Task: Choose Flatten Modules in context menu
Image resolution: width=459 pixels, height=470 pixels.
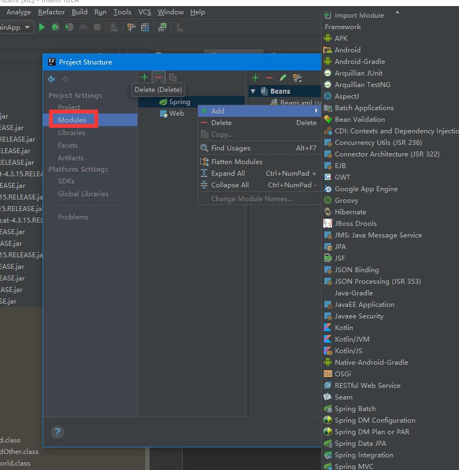Action: [x=259, y=162]
